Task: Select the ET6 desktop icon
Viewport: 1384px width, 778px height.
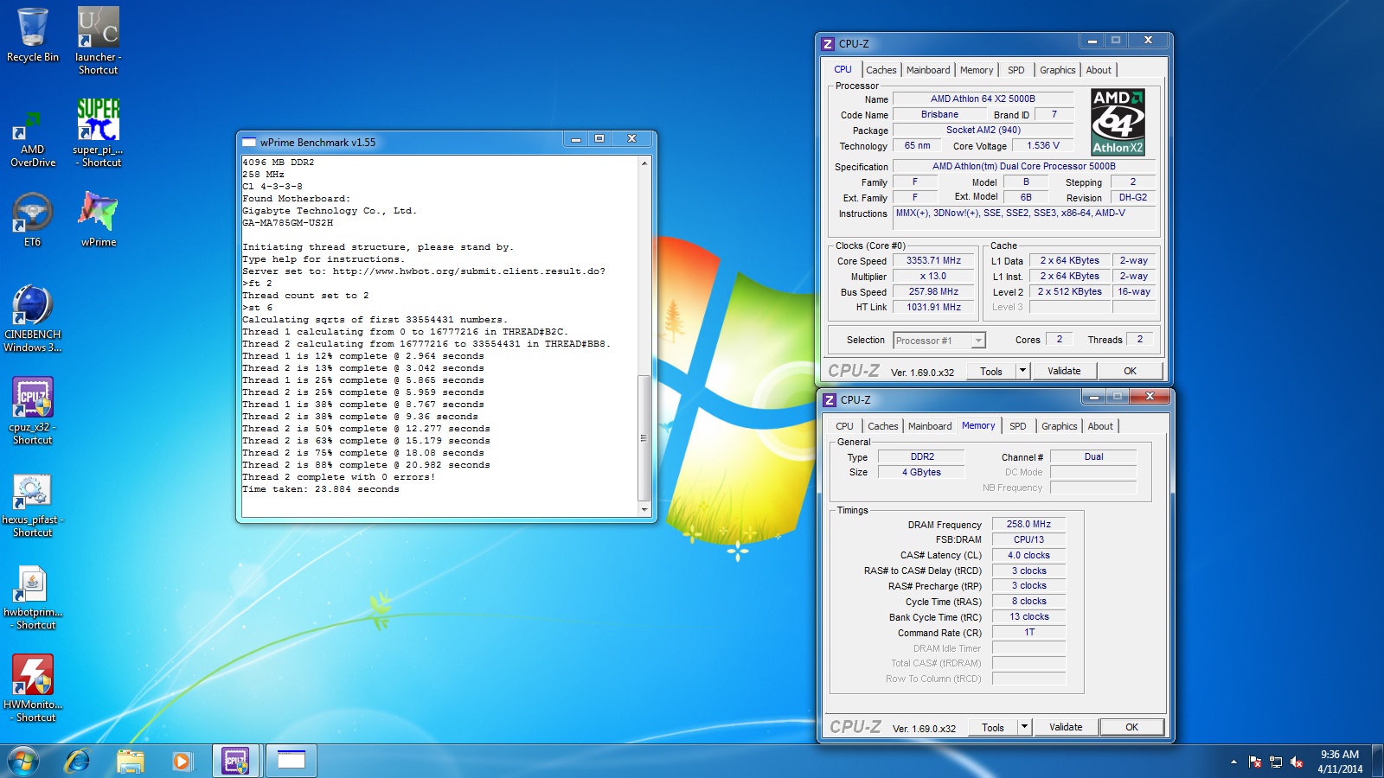Action: [x=33, y=220]
